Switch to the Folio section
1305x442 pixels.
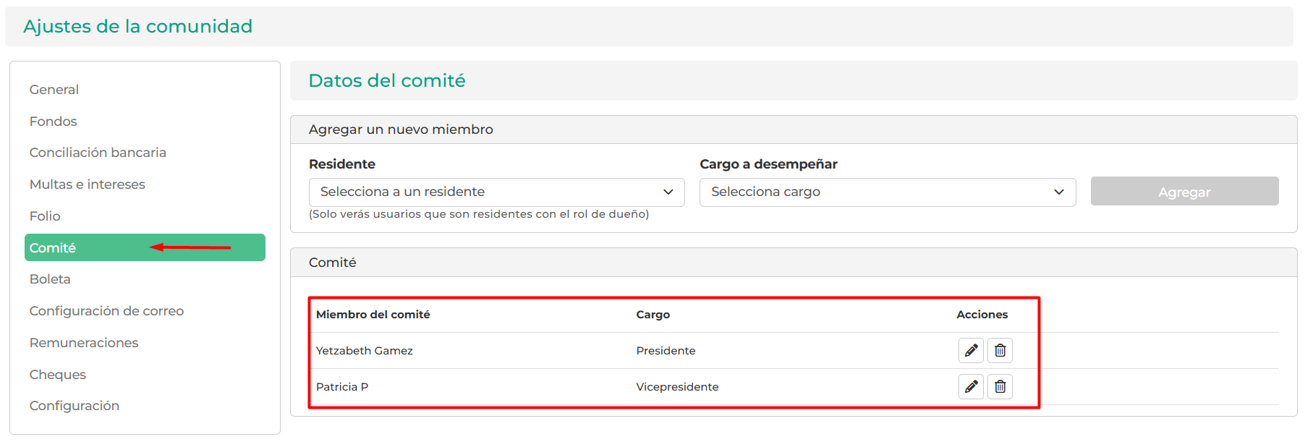tap(45, 216)
